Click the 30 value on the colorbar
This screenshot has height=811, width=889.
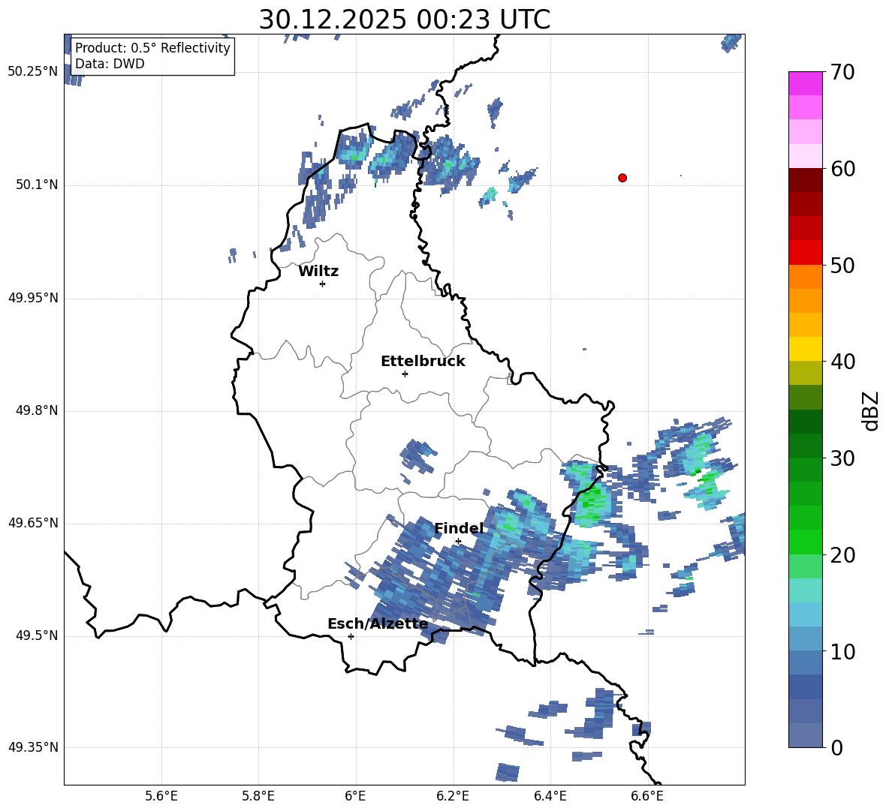tap(842, 458)
